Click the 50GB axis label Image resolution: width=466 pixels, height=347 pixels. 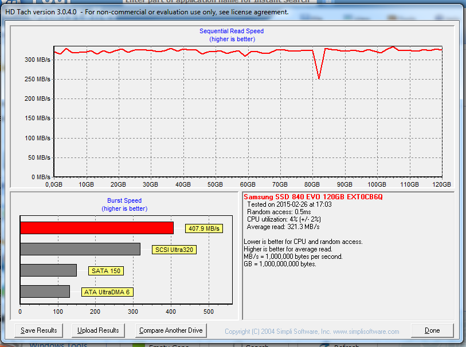(x=215, y=184)
